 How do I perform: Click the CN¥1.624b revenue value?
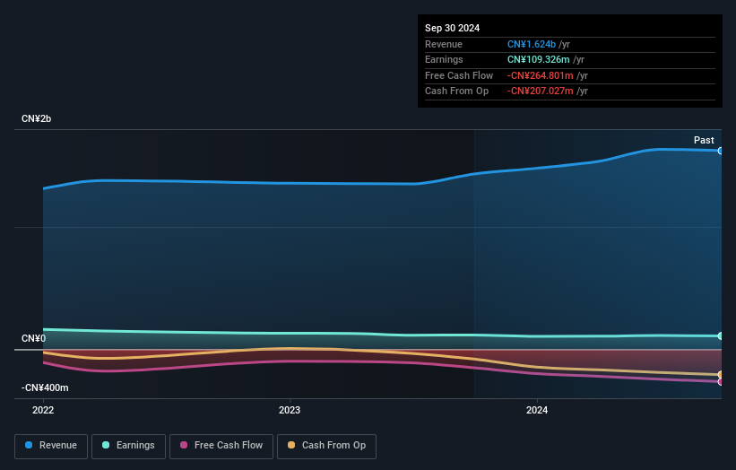(532, 44)
